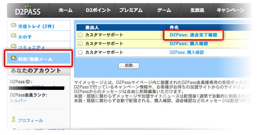The height and width of the screenshot is (135, 257).
Task: Tick checkbox for bold 購入確認 message row
Action: point(80,44)
